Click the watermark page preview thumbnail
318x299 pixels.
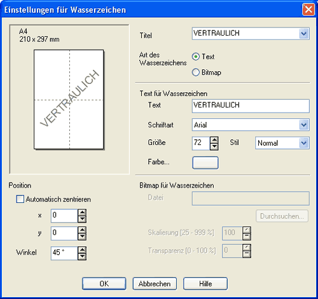pyautogui.click(x=69, y=100)
